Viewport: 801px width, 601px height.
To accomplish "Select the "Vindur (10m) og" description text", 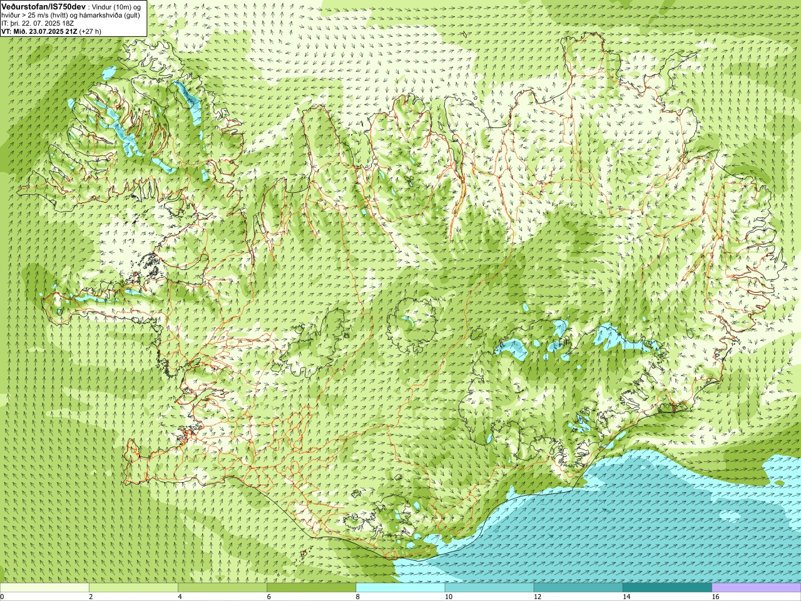I will (116, 6).
